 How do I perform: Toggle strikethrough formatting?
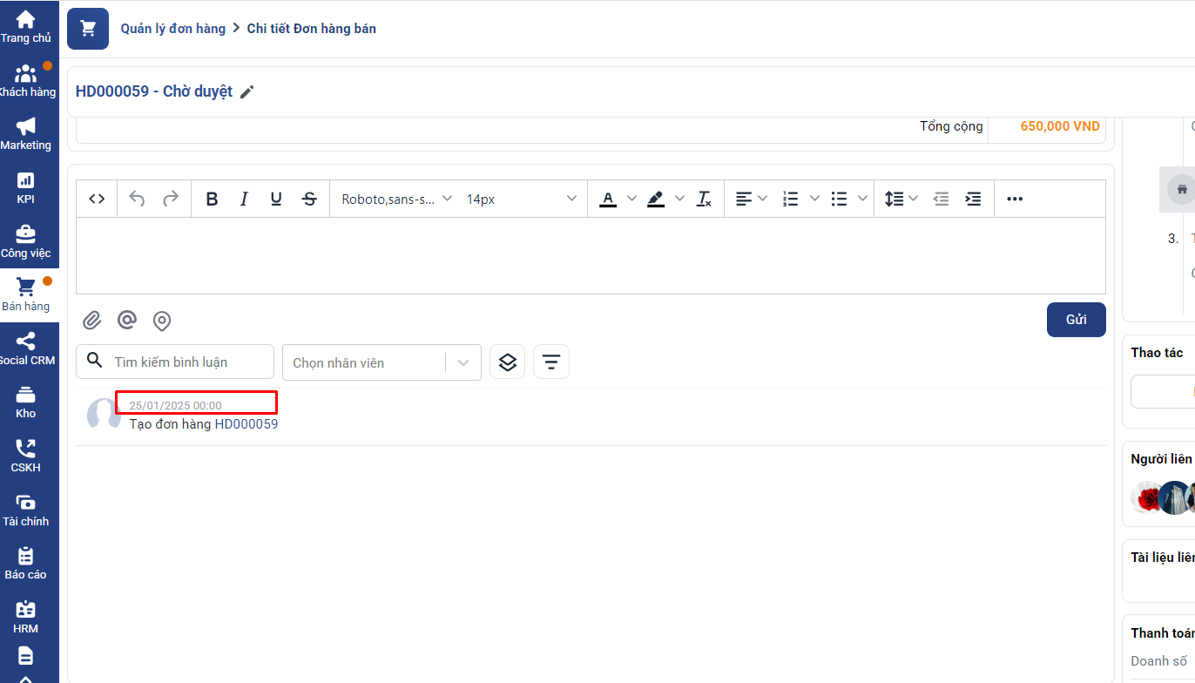(x=309, y=199)
